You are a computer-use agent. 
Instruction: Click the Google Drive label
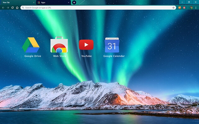point(33,56)
